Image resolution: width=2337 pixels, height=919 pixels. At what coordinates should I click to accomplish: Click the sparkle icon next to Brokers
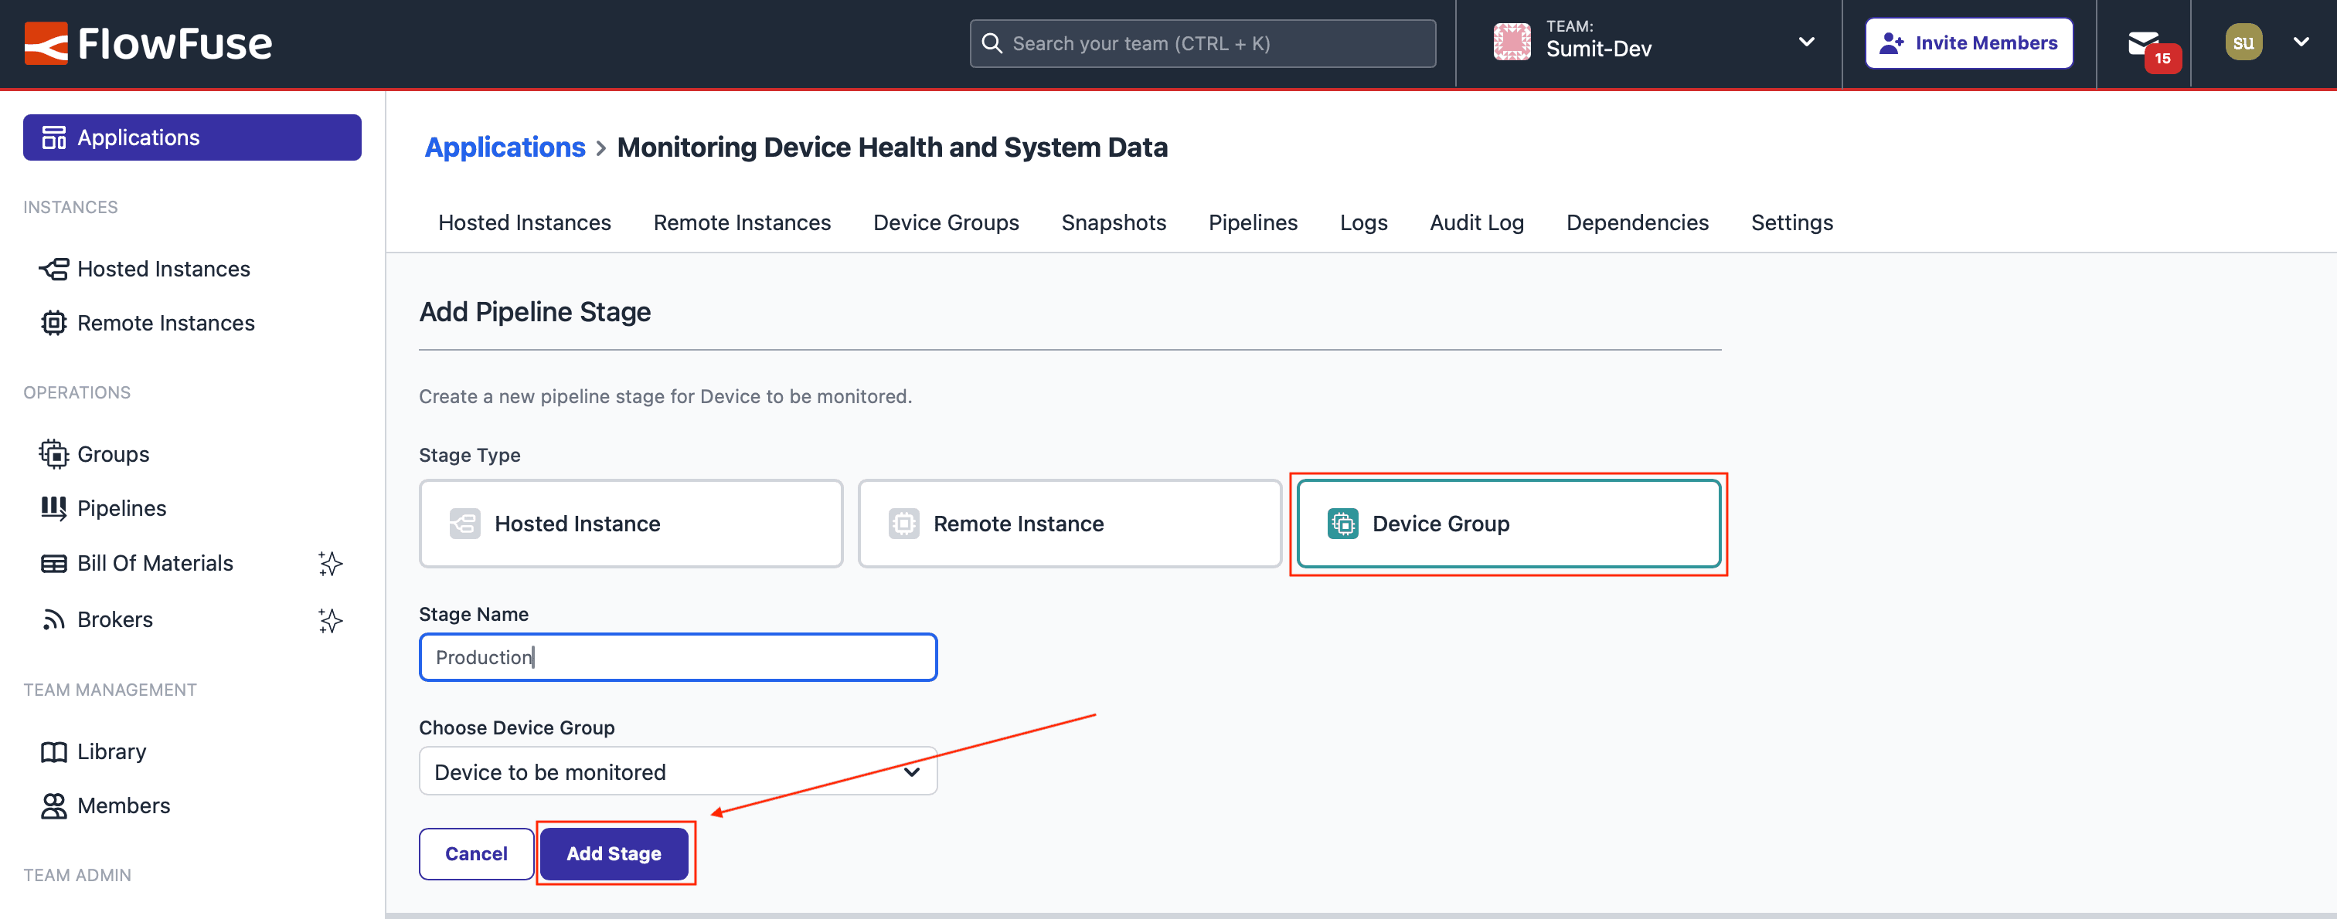point(330,620)
